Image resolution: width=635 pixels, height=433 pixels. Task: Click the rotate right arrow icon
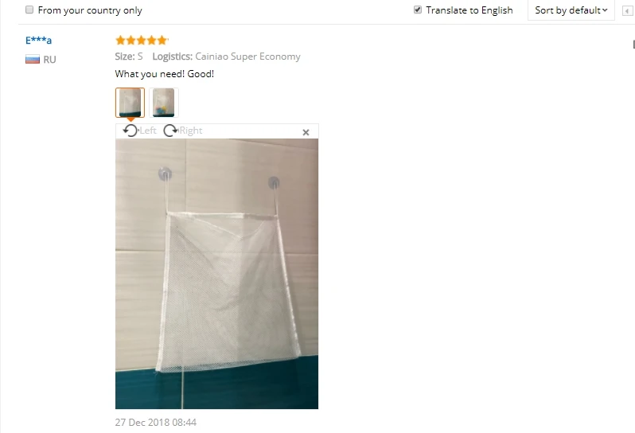point(170,131)
